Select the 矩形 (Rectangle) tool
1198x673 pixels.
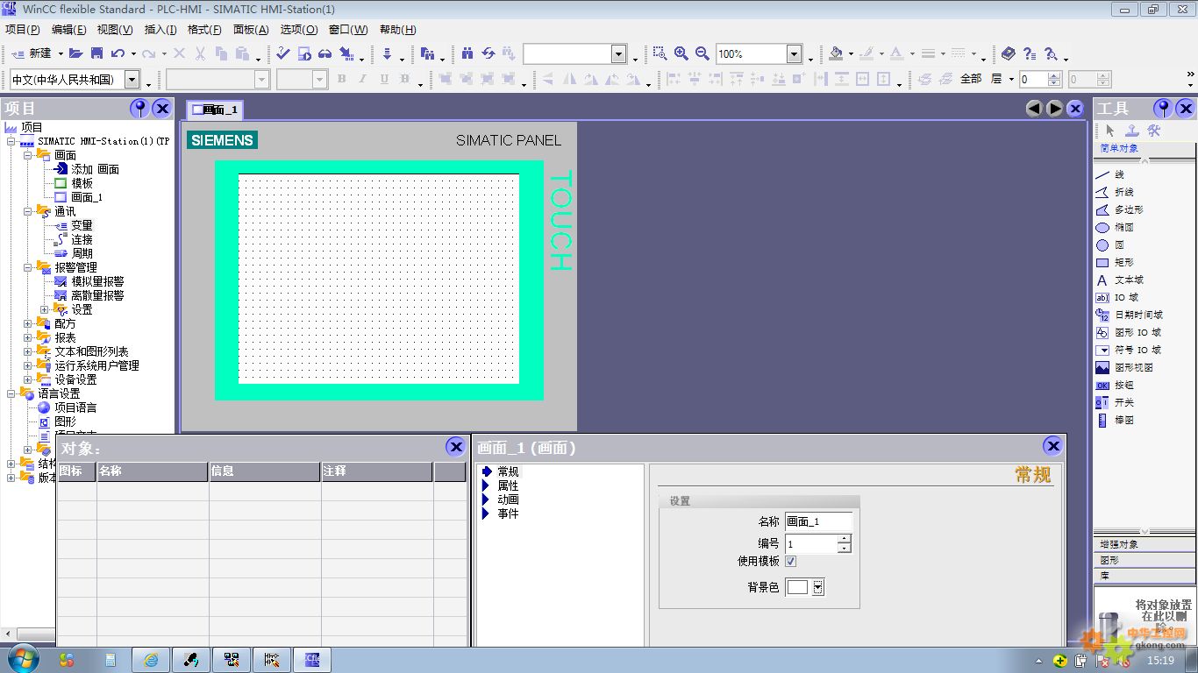coord(1115,262)
